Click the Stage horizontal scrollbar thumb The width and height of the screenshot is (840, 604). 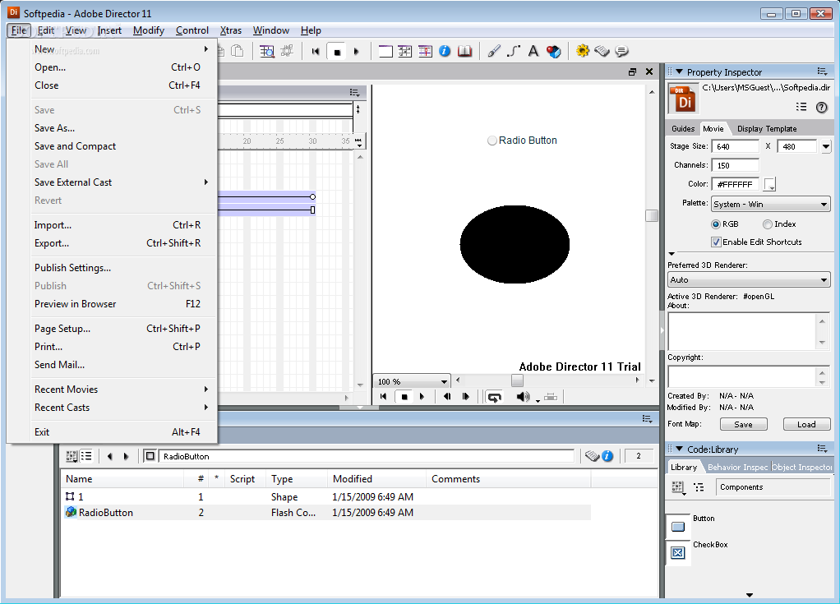[x=517, y=380]
